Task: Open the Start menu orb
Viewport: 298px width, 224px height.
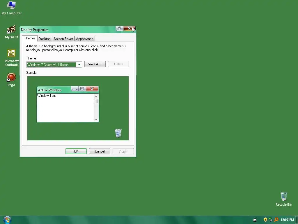Action: pyautogui.click(x=7, y=220)
